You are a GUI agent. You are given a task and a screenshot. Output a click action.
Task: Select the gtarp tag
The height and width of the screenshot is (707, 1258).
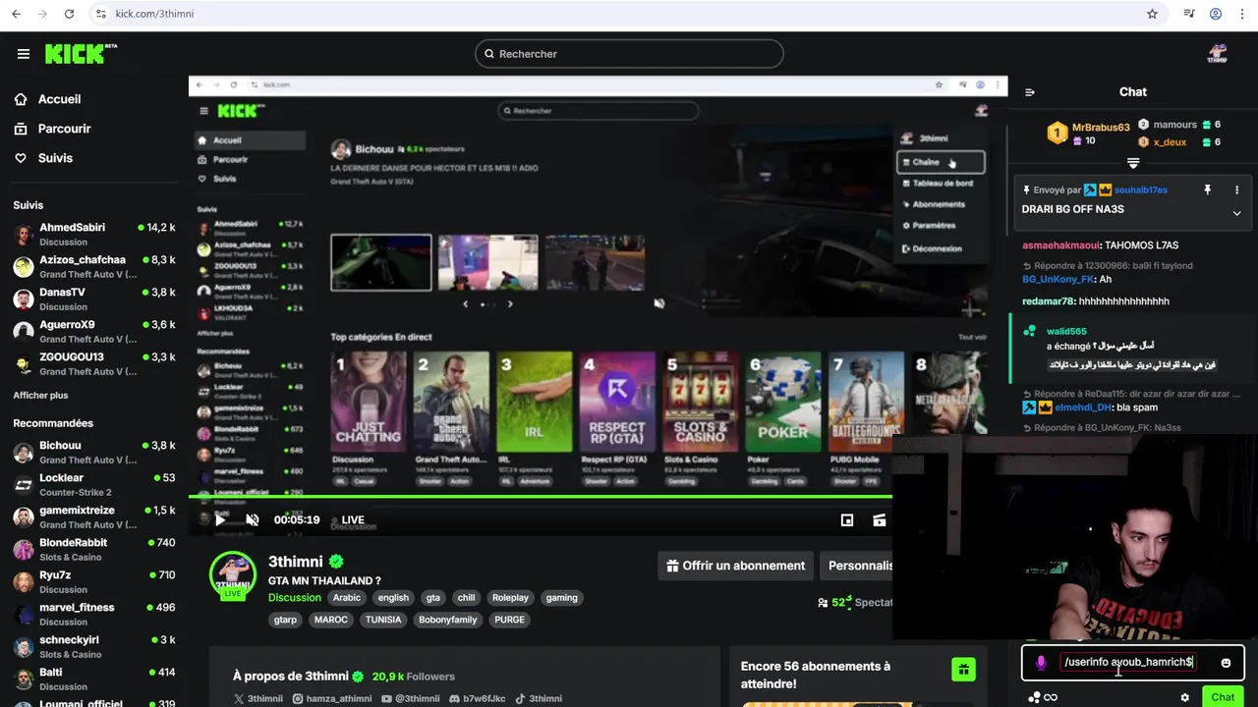click(x=286, y=620)
